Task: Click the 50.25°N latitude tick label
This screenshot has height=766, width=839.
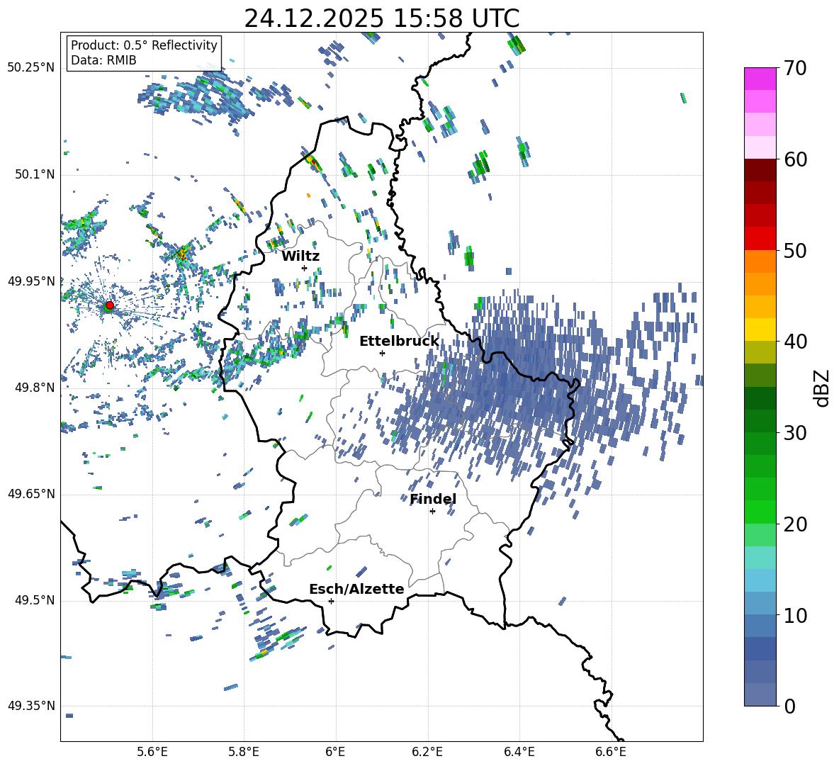Action: (x=31, y=68)
